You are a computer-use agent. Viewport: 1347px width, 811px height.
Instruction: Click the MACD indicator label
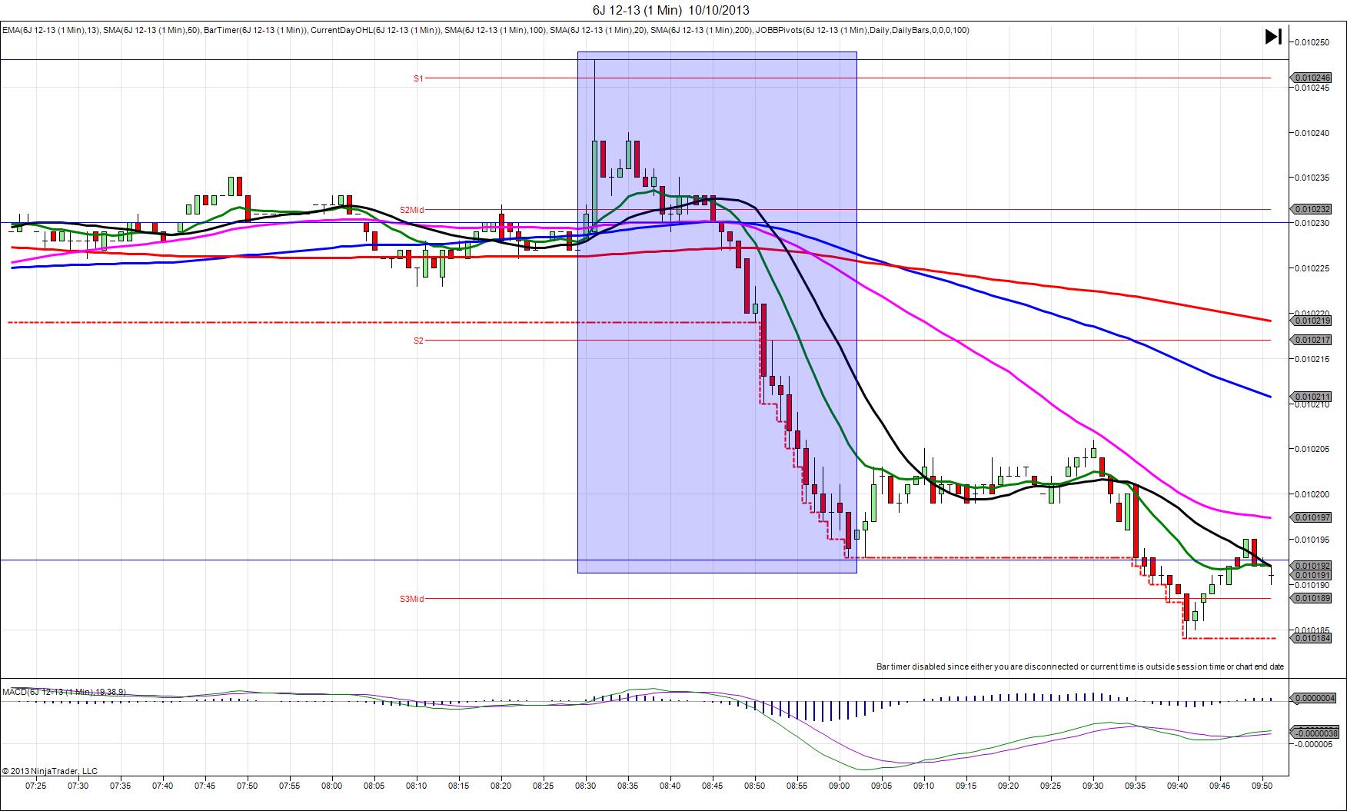[65, 692]
